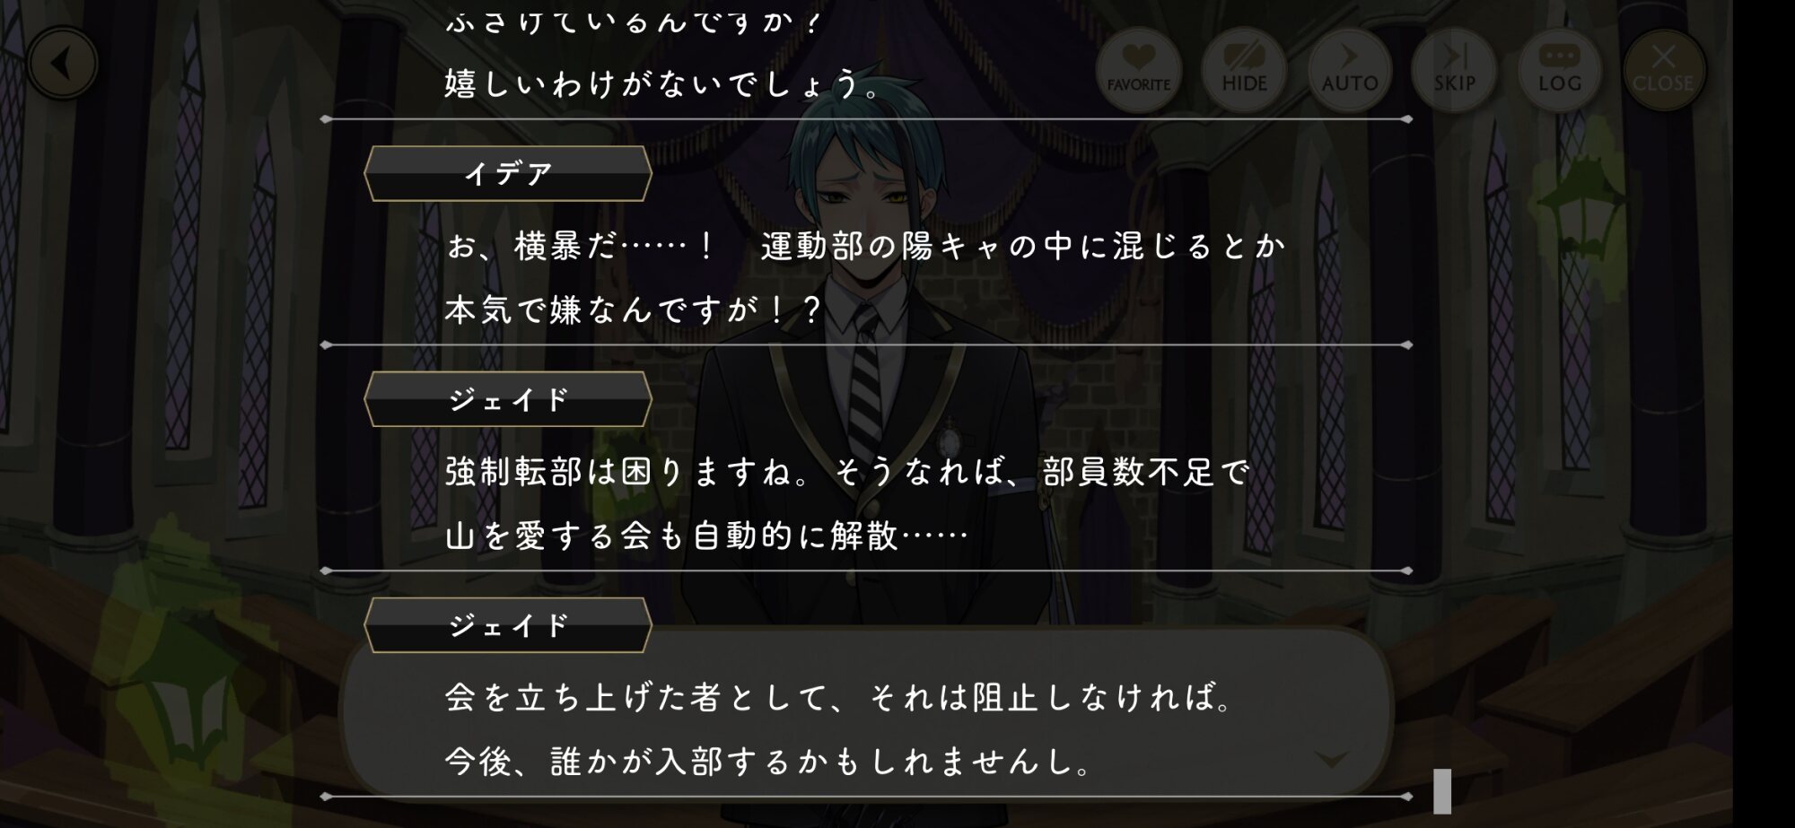Select the イデア name plate

pos(508,173)
